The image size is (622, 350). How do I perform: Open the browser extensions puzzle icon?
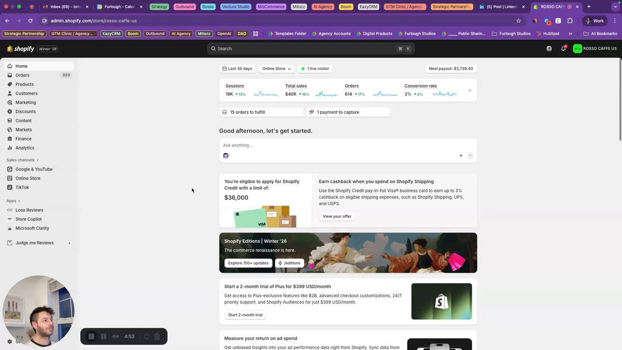coord(570,21)
